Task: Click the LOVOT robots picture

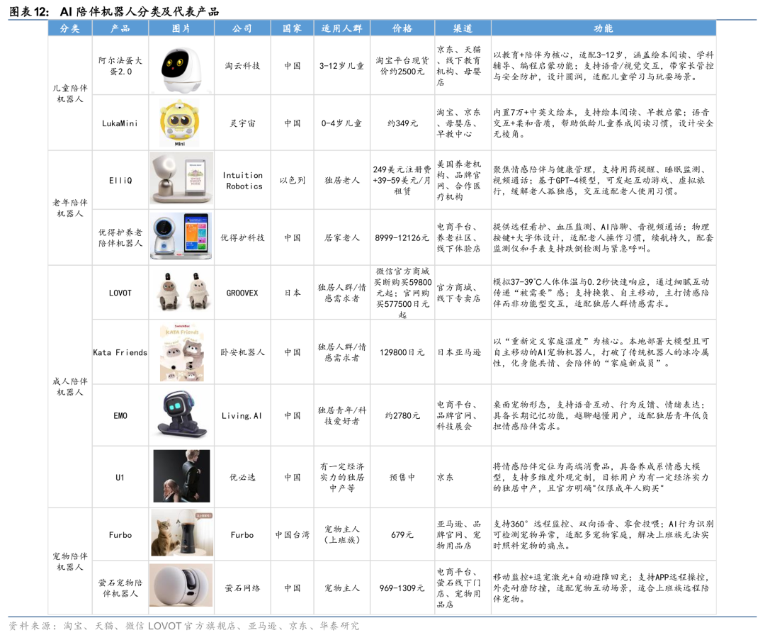Action: (181, 292)
